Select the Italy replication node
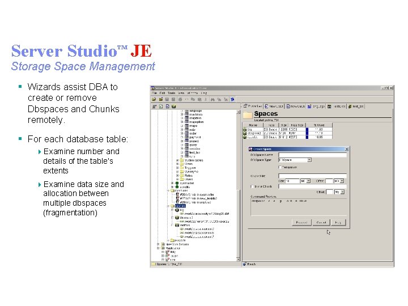Image resolution: width=408 pixels, height=306 pixels. pos(173,252)
